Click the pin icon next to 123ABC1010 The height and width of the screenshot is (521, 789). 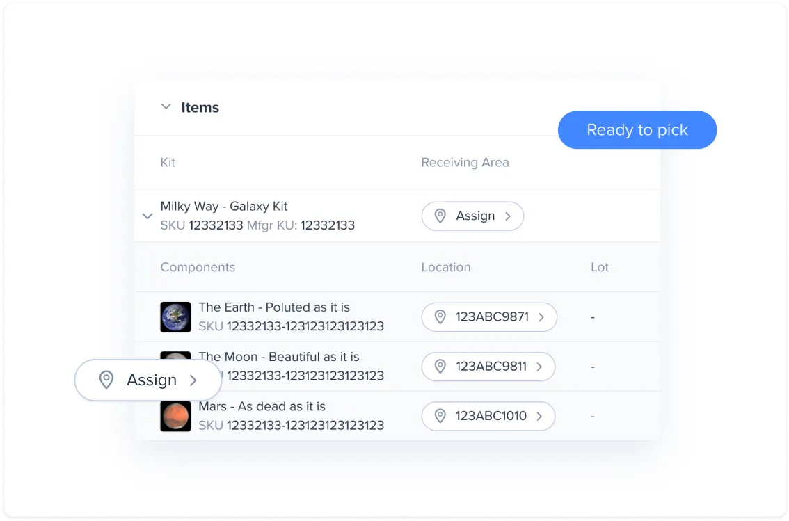439,416
